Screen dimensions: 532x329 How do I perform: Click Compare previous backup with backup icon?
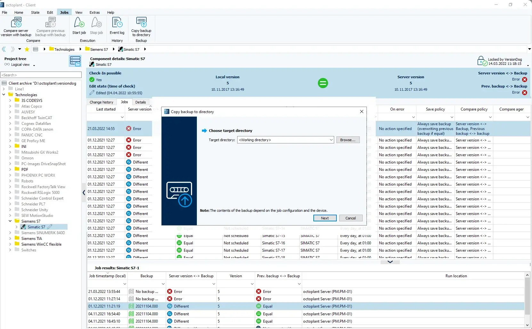50,23
